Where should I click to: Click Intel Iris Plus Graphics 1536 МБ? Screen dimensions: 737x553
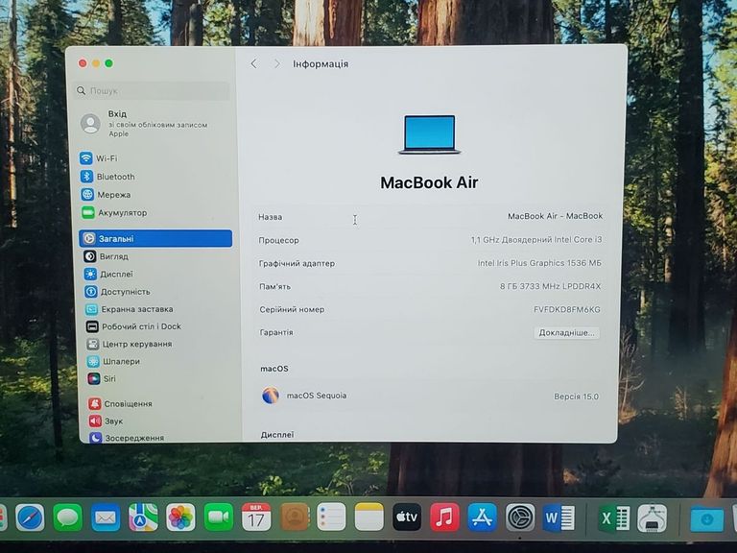click(x=539, y=263)
